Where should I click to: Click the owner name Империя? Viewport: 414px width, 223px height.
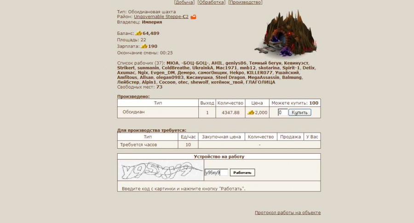pos(152,22)
